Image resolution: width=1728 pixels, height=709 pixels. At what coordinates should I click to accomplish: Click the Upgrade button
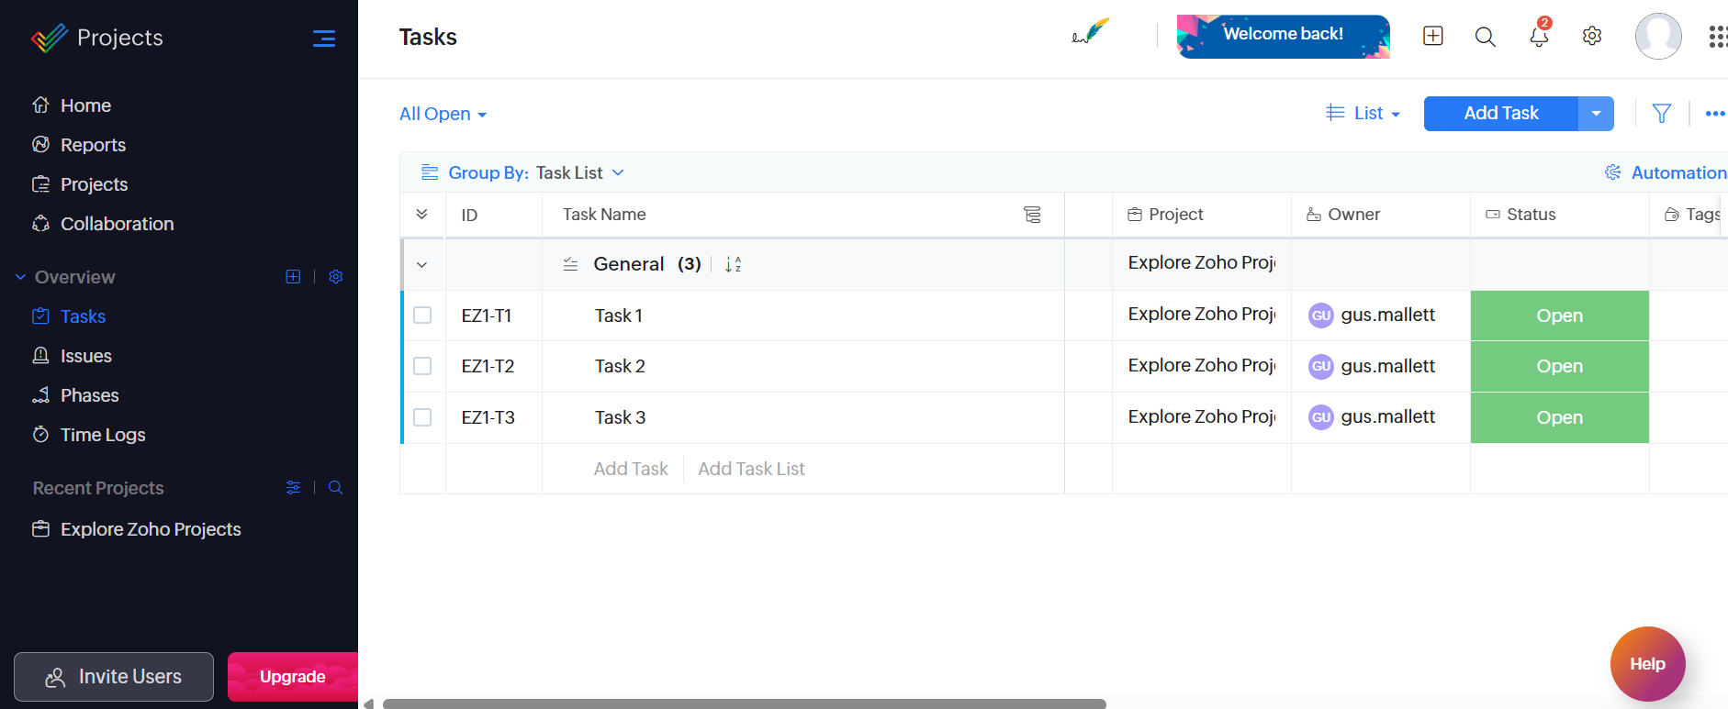(293, 677)
